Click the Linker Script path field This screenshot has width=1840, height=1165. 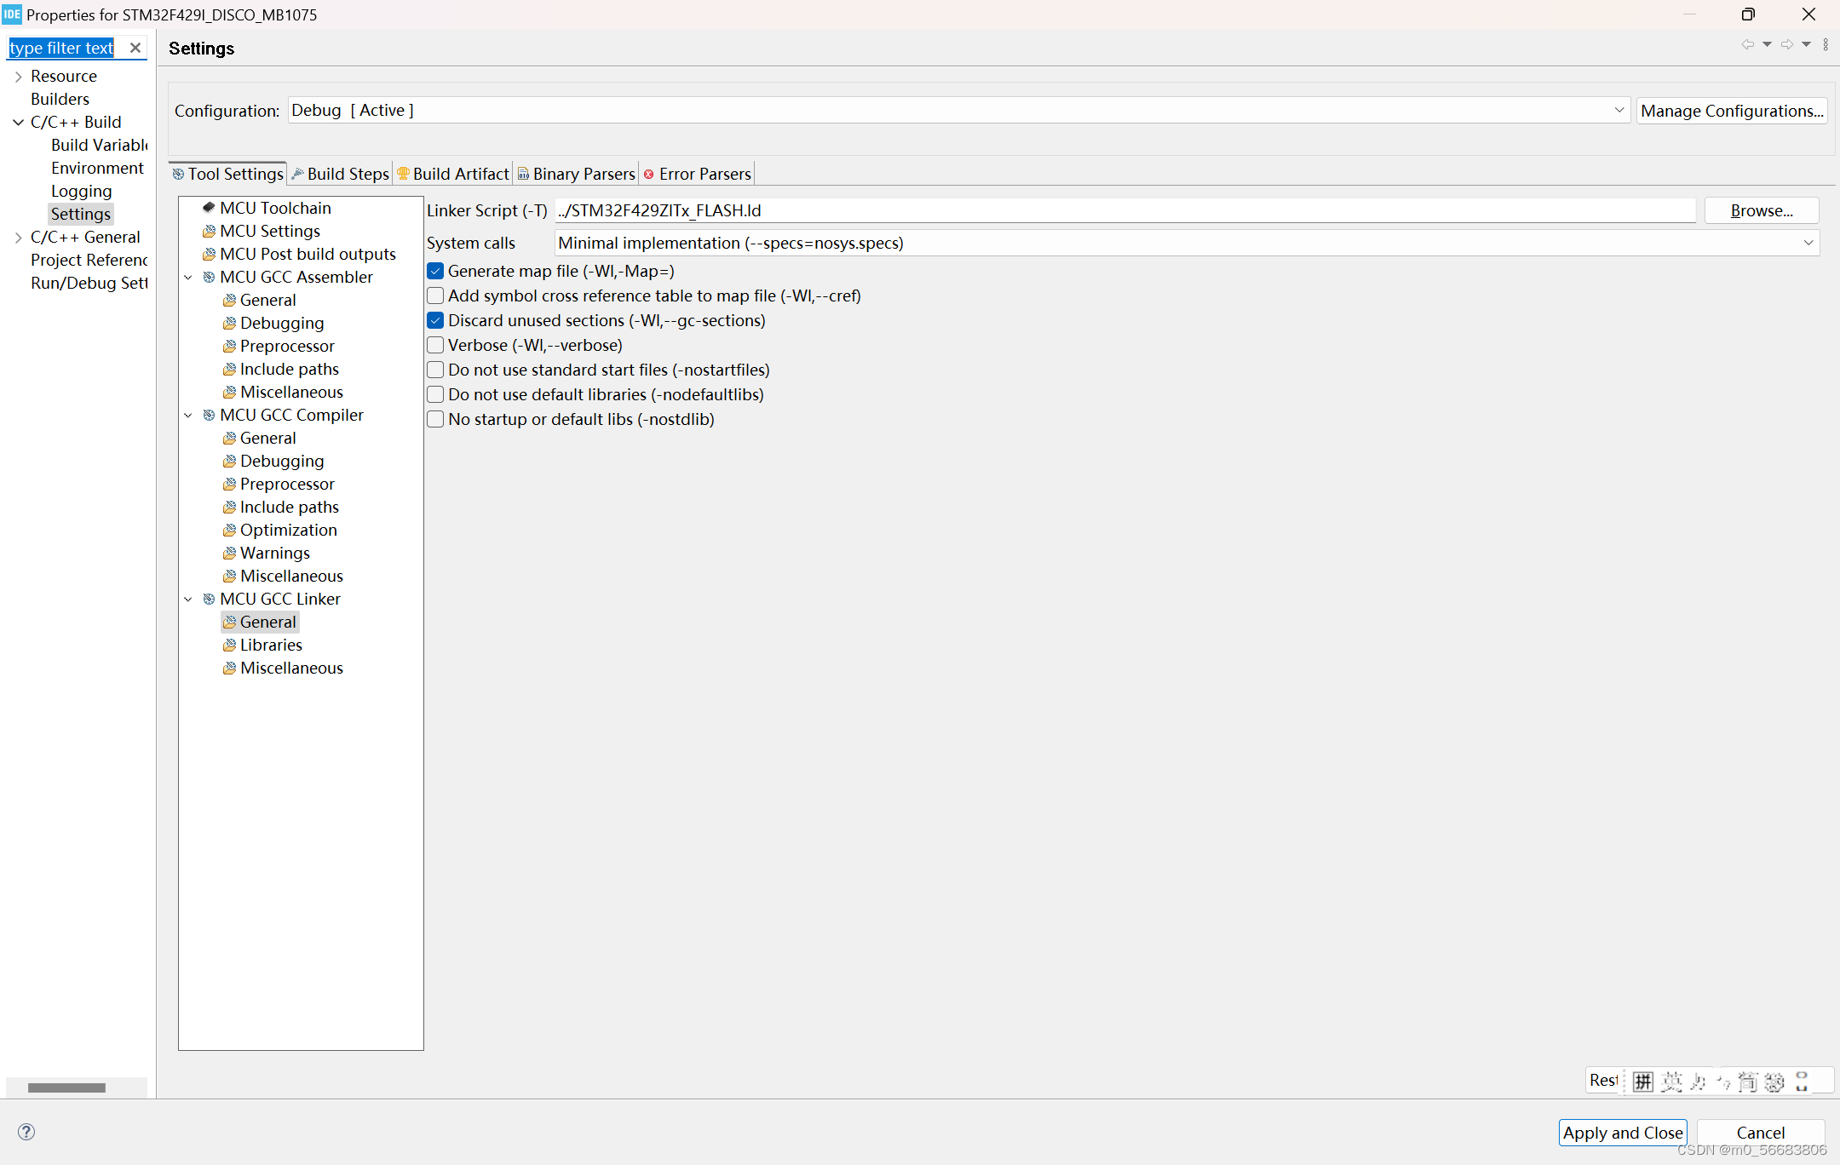(x=1124, y=210)
